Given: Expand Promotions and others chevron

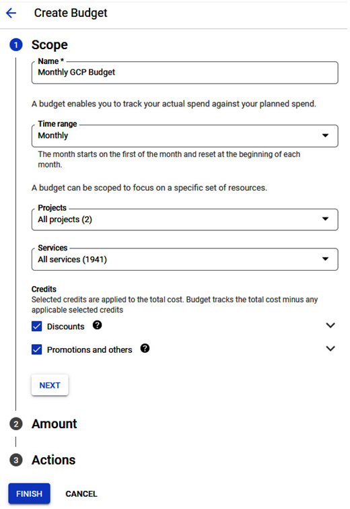Looking at the screenshot, I should click(x=330, y=349).
